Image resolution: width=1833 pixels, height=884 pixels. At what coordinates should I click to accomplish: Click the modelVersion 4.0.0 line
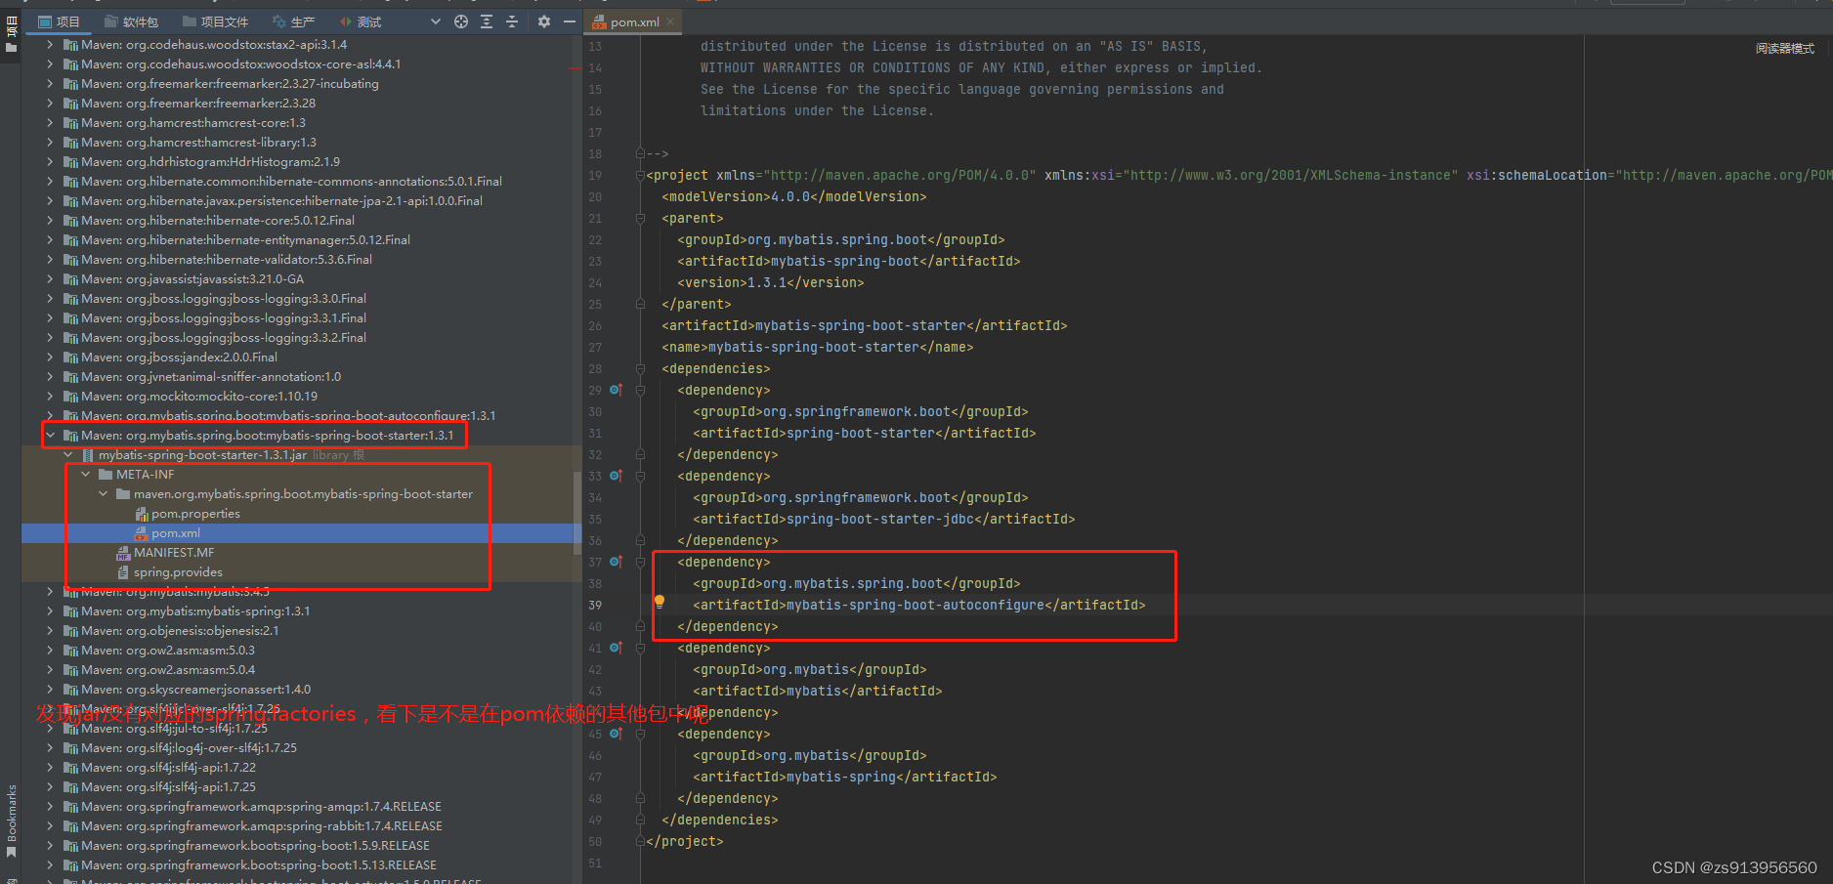[x=794, y=197]
